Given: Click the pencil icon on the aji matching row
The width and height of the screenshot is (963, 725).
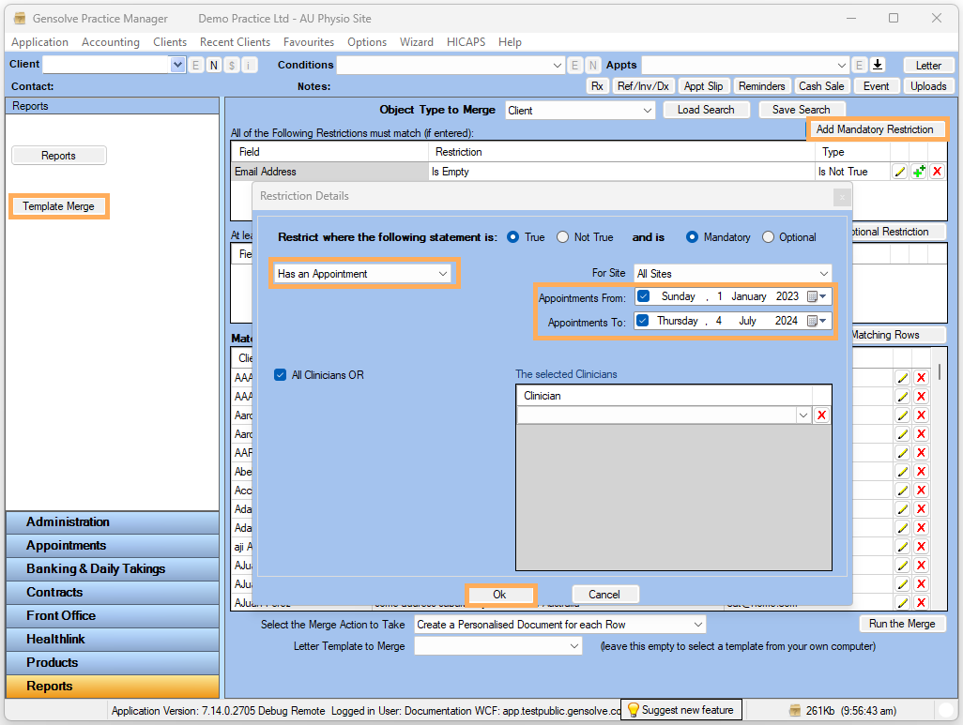Looking at the screenshot, I should pos(902,547).
